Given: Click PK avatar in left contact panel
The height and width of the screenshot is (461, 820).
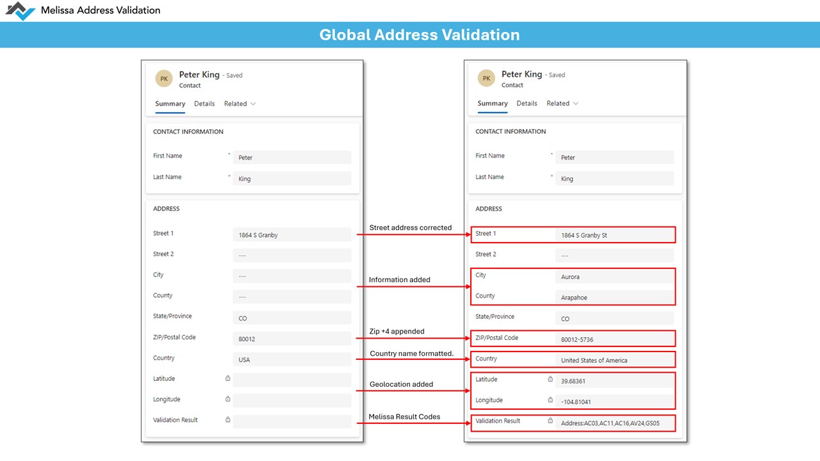Looking at the screenshot, I should [x=165, y=79].
